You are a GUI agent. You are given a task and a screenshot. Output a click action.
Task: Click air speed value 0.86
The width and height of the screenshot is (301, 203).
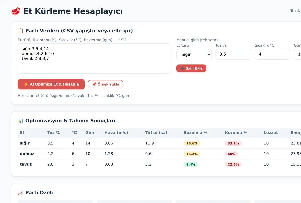tap(109, 143)
